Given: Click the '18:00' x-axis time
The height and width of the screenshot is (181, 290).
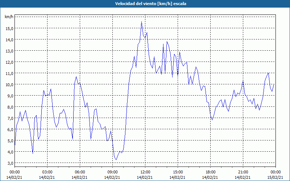Looking at the screenshot, I should (210, 172).
